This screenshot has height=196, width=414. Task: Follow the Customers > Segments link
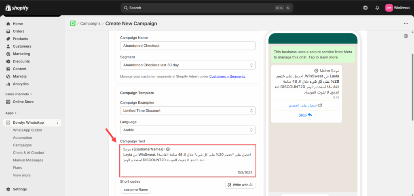click(x=227, y=76)
